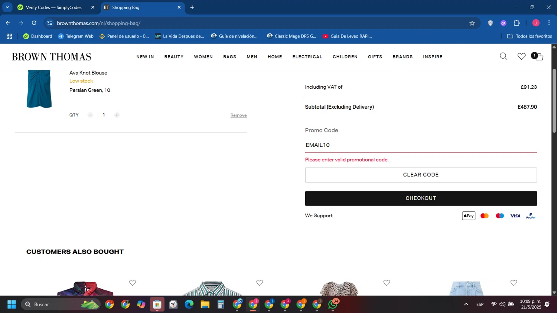The image size is (557, 313).
Task: Show hidden system tray icons
Action: (466, 304)
